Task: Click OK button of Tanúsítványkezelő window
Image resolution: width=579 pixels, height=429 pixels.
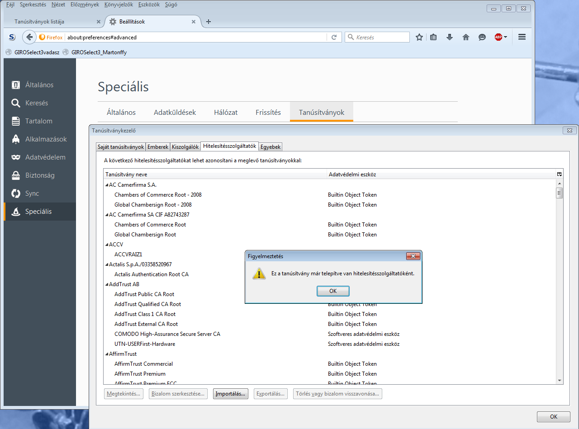Action: coord(553,417)
